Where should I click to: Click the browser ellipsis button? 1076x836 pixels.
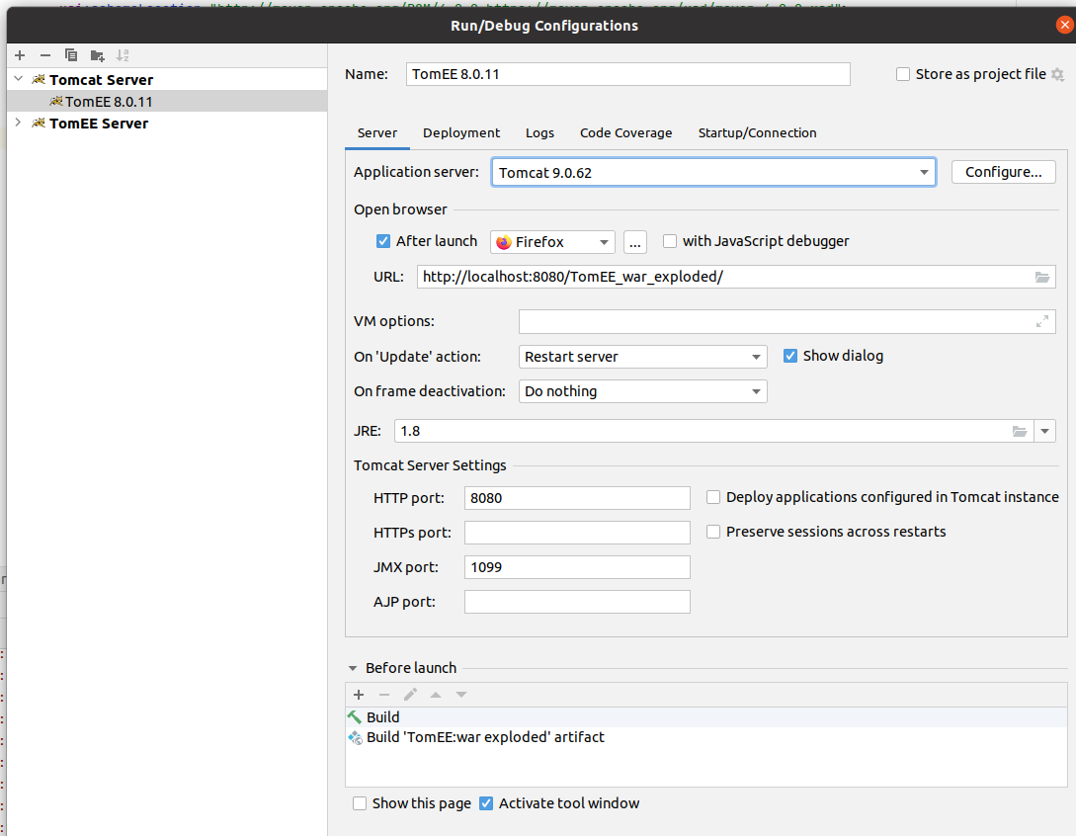[x=635, y=242]
